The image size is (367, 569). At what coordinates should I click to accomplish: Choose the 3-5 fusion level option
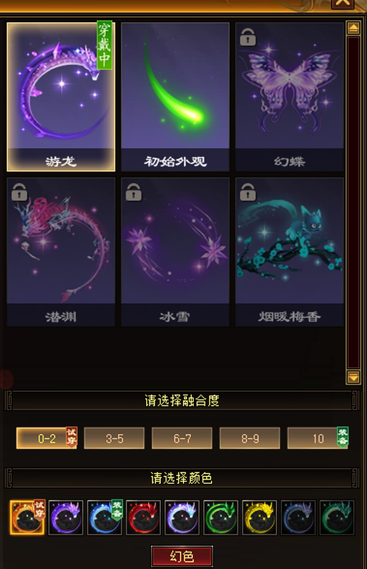(114, 438)
